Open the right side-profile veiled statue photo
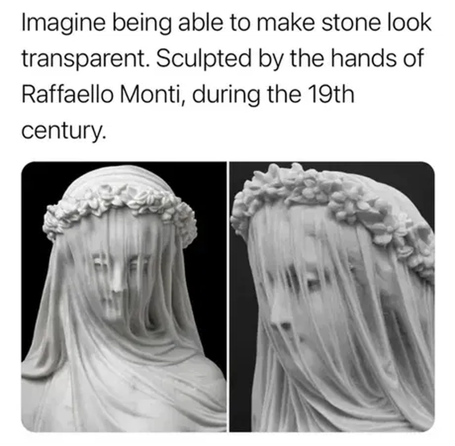Viewport: 455px width, 446px height. pyautogui.click(x=332, y=297)
